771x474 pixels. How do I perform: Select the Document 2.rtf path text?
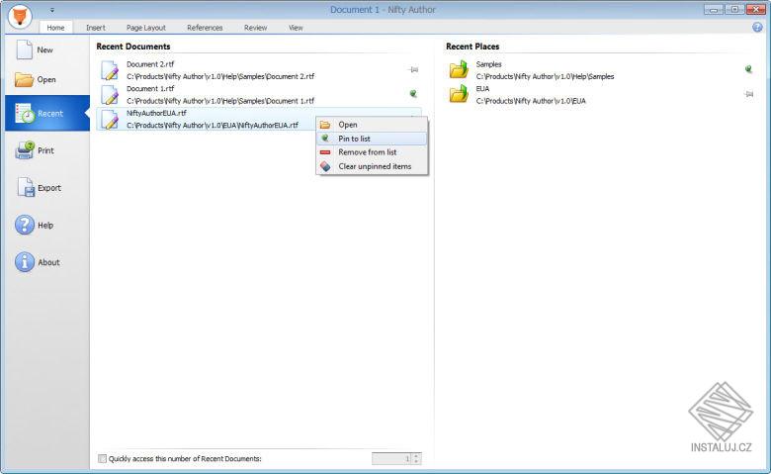(x=220, y=76)
